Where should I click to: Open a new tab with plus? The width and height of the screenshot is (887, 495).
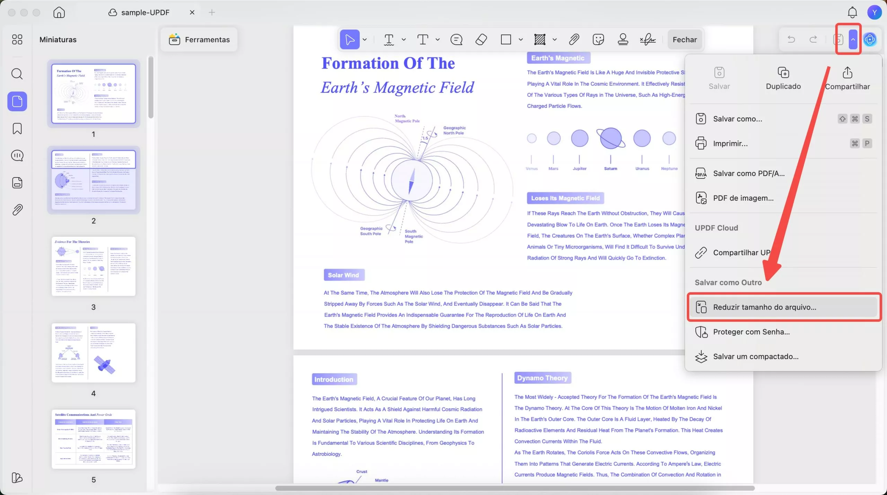tap(212, 12)
